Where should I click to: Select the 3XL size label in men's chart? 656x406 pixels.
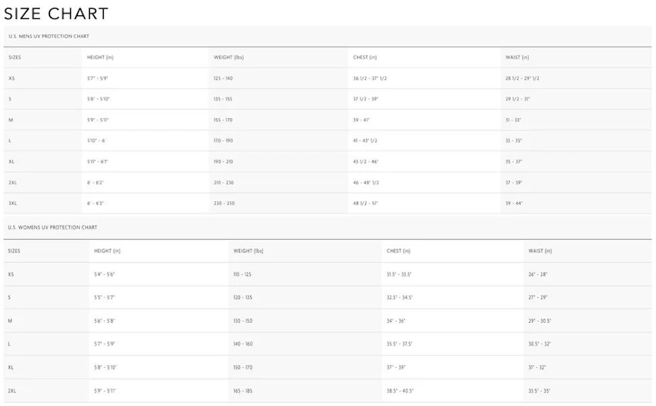(13, 204)
